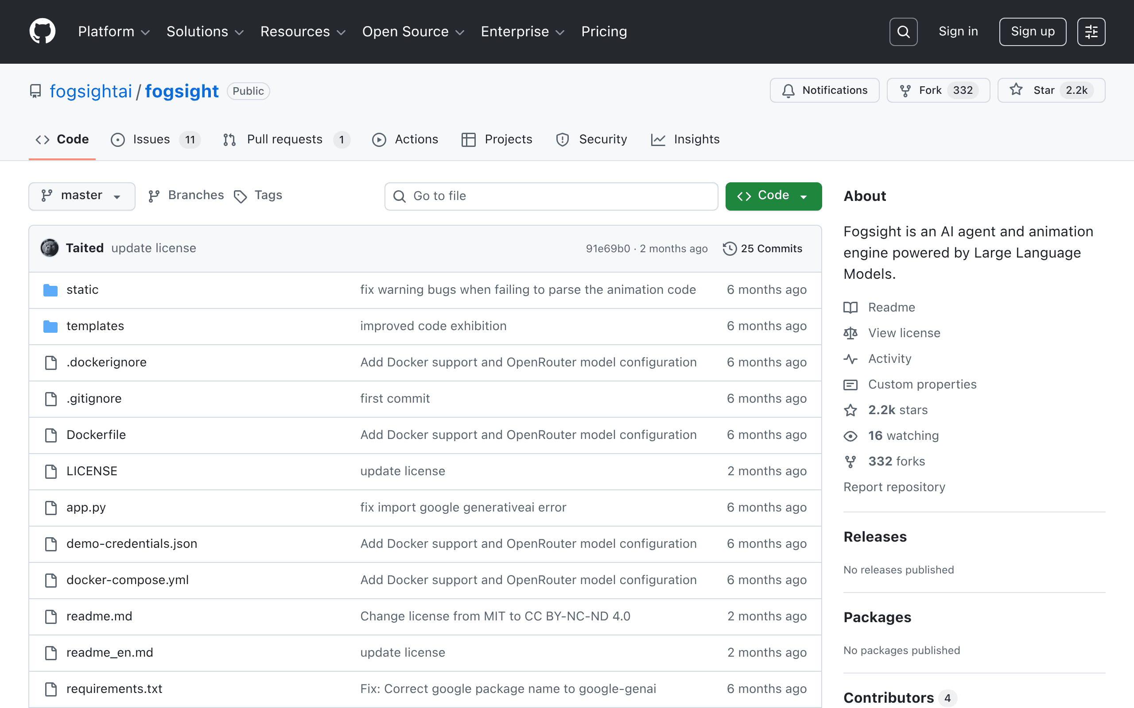Click the Notifications button

tap(824, 90)
